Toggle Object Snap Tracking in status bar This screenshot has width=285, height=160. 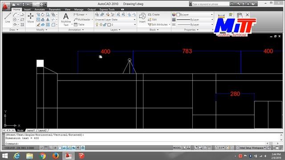(64, 148)
